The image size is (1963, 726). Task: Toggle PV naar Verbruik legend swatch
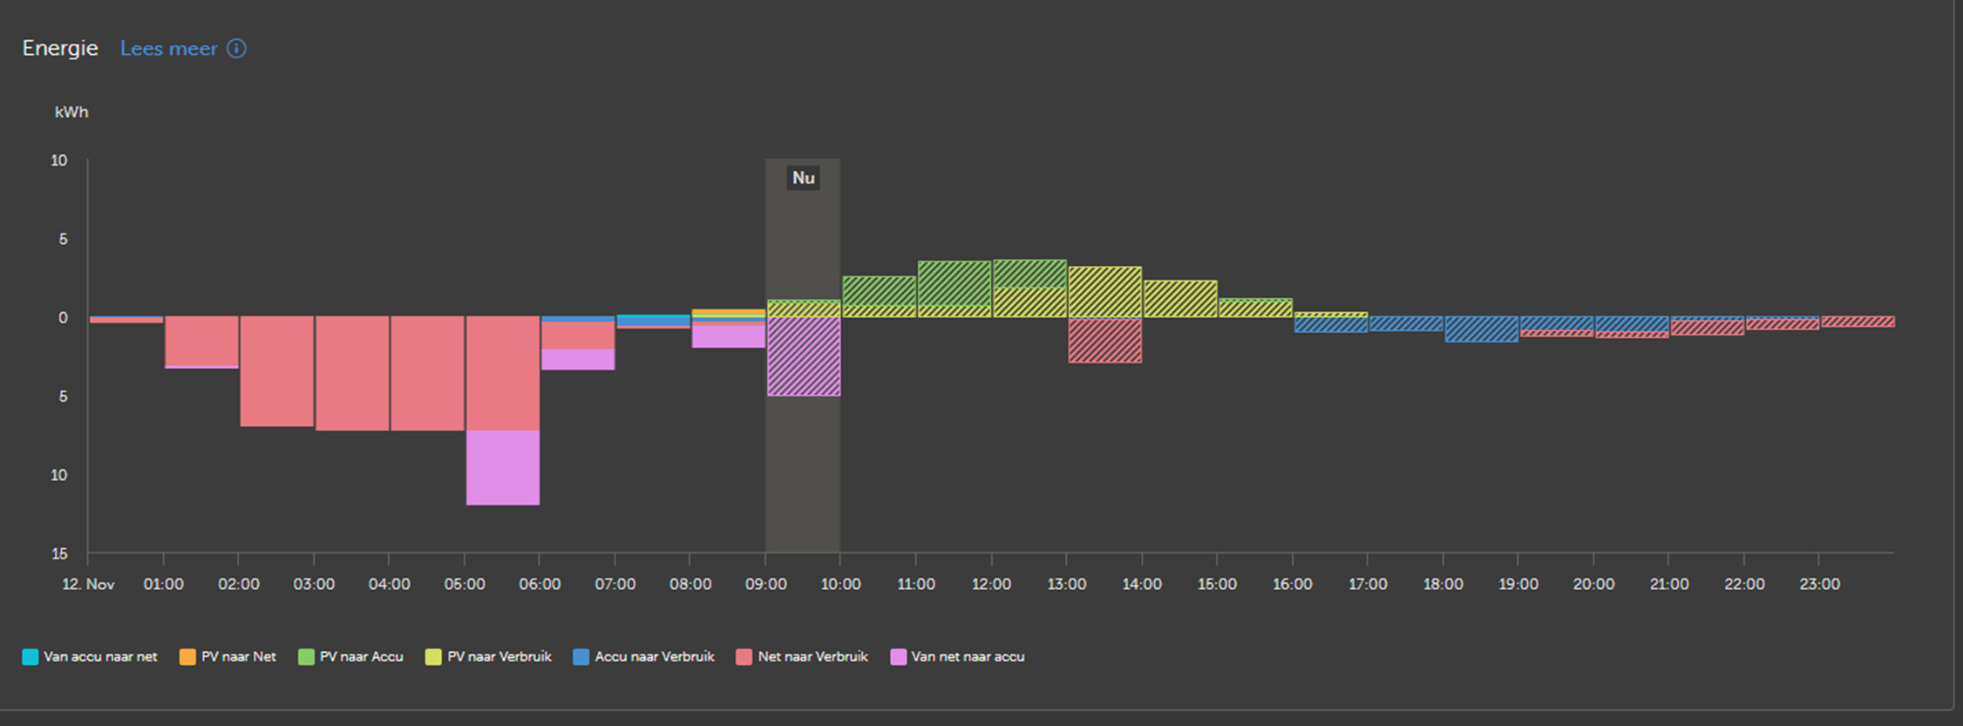pos(433,657)
